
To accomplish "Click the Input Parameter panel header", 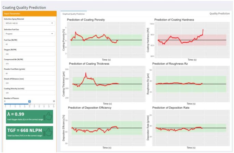I will 29,13.
